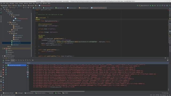Image resolution: width=171 pixels, height=96 pixels.
Task: Click the intention lightbulb in the editor
Action: tap(37, 18)
